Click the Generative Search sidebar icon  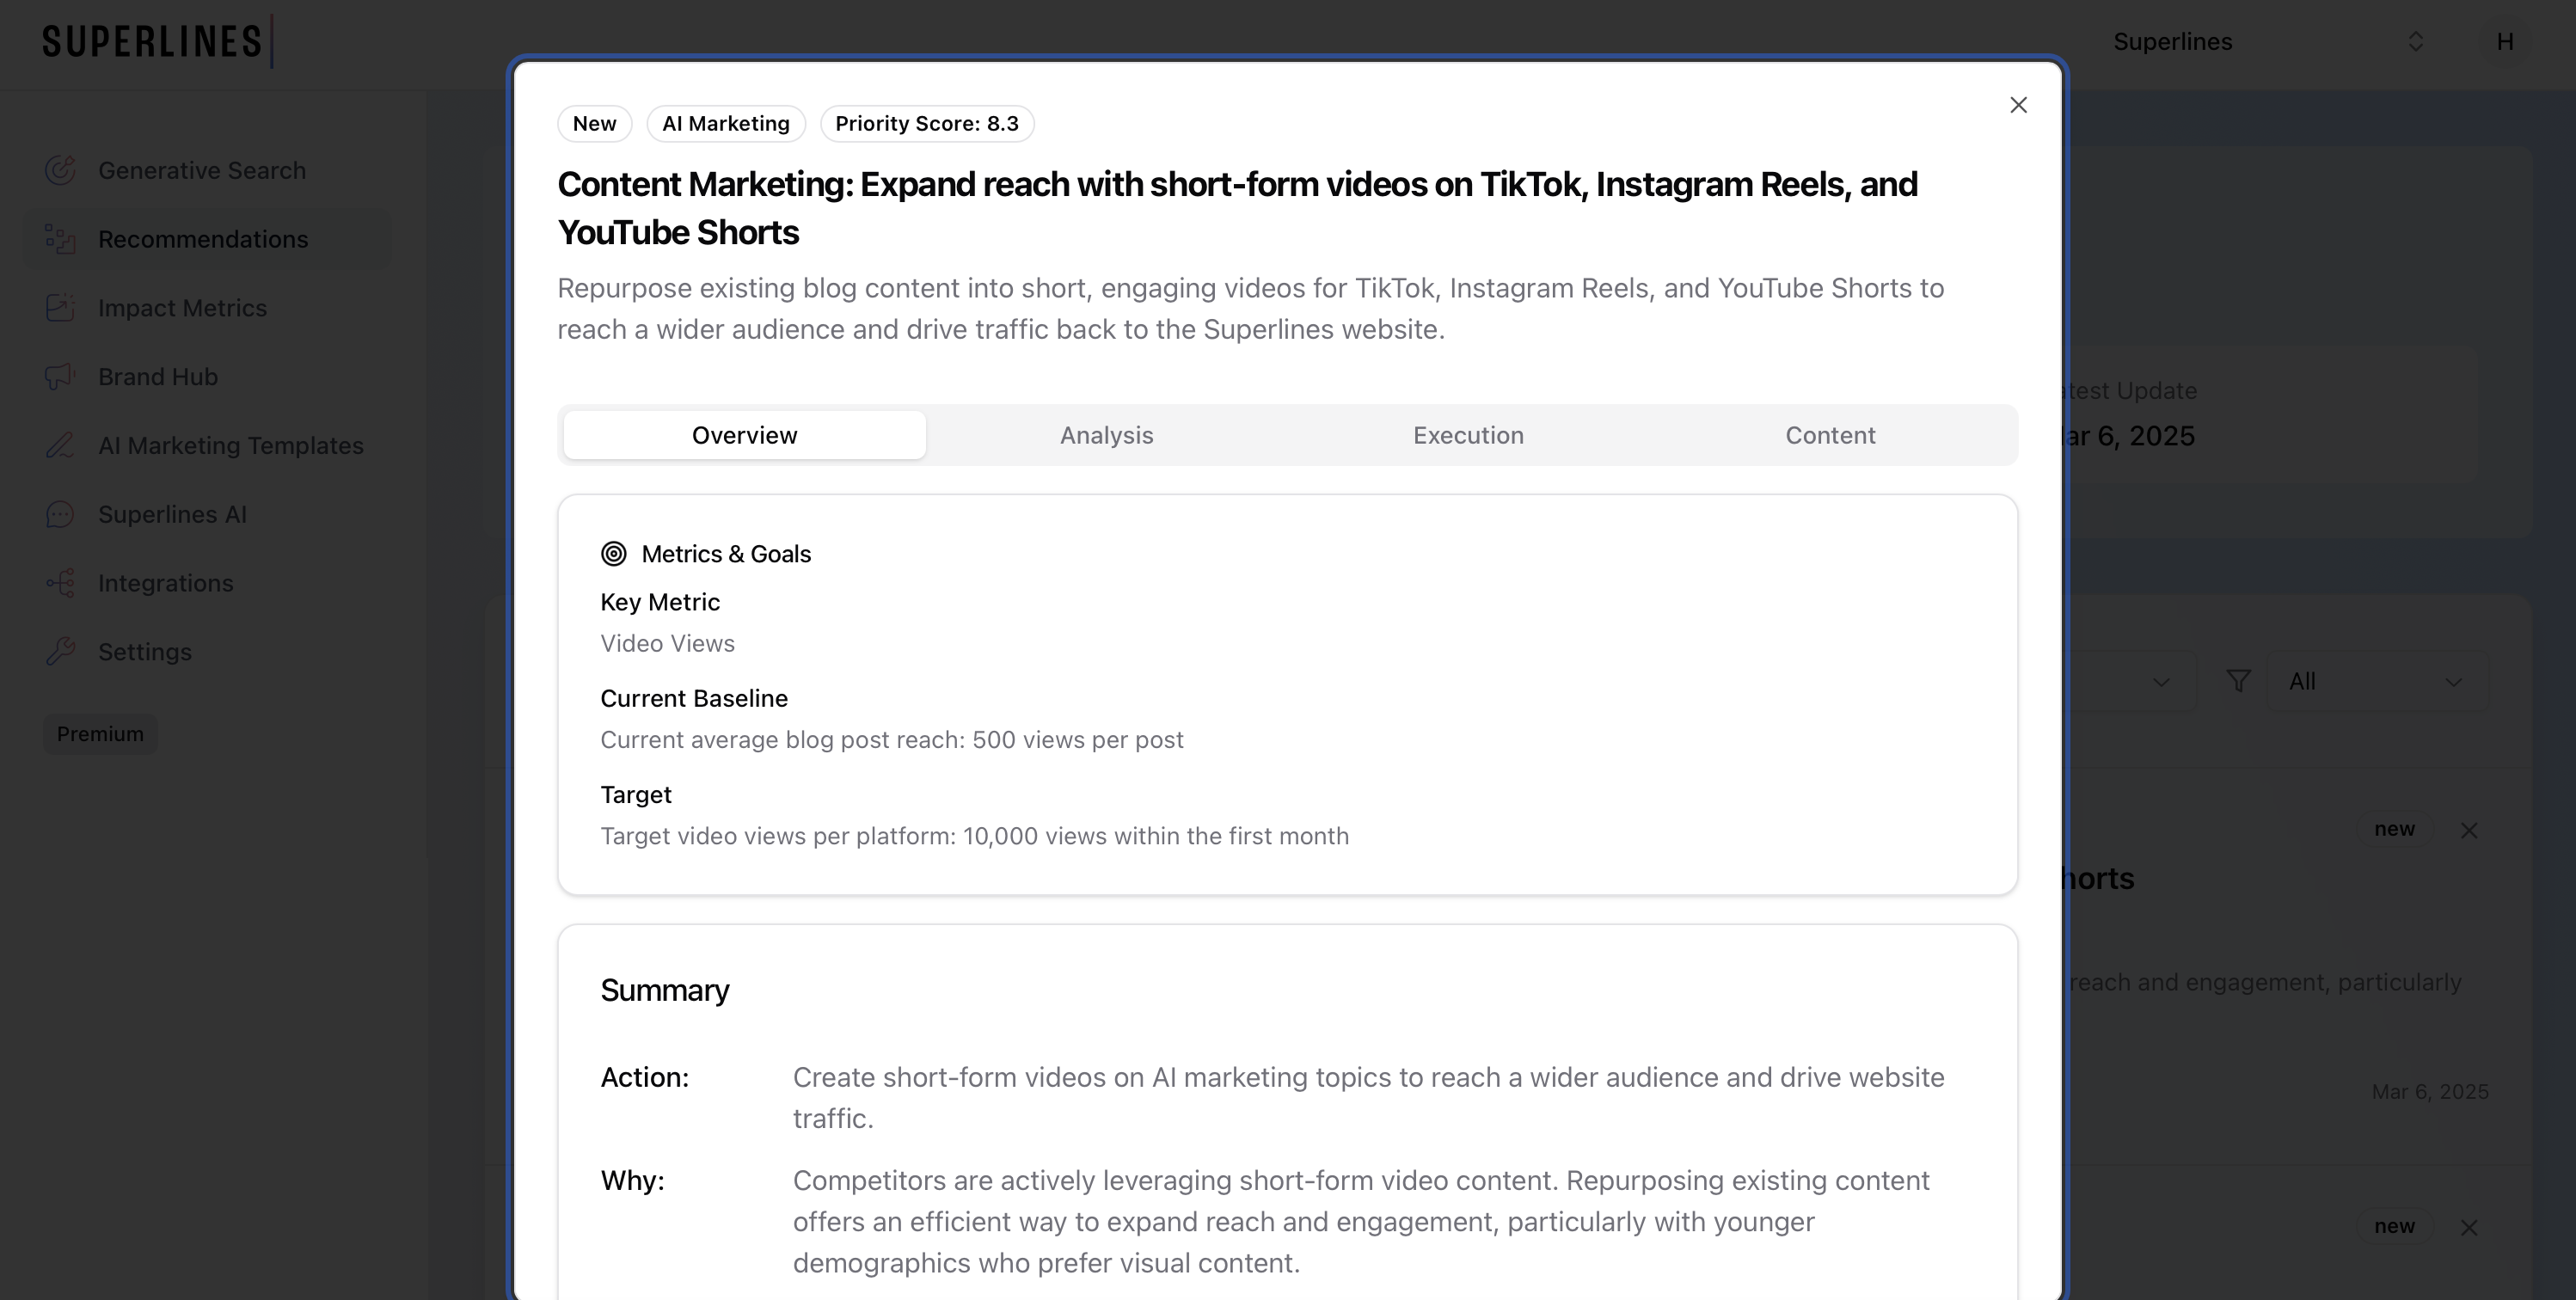60,171
